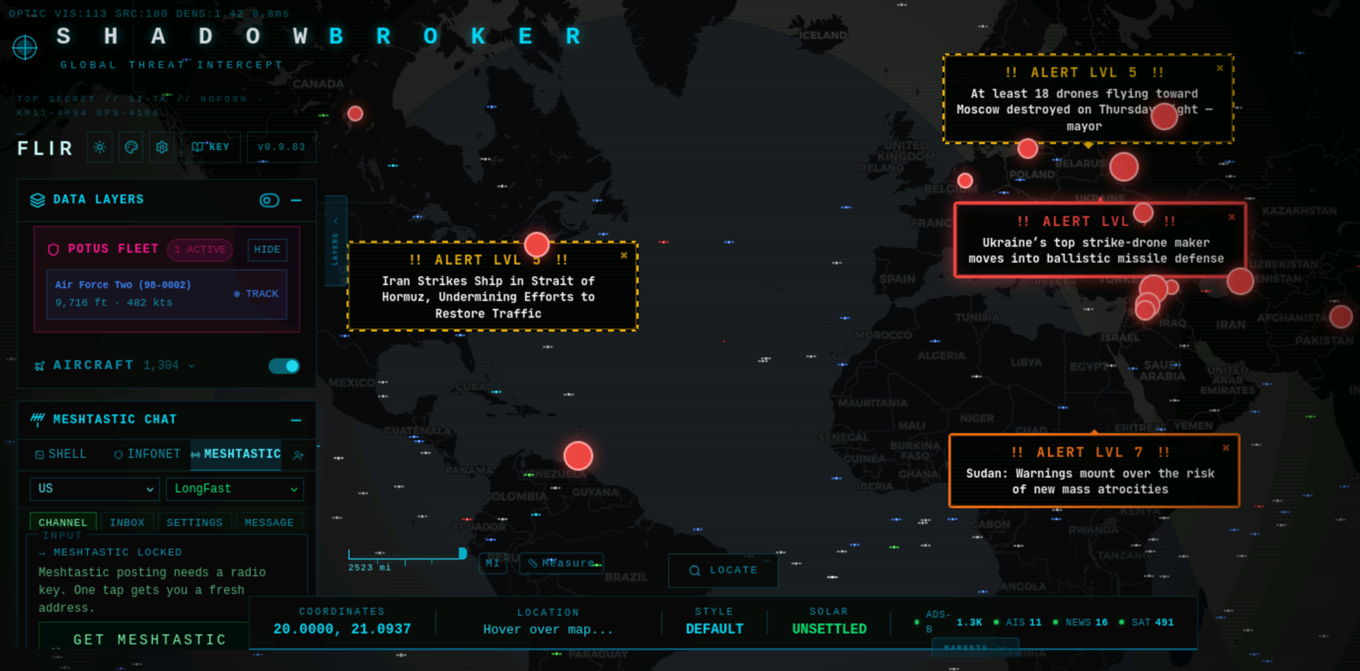Switch to the SHELL tab
The image size is (1360, 671).
click(x=61, y=454)
